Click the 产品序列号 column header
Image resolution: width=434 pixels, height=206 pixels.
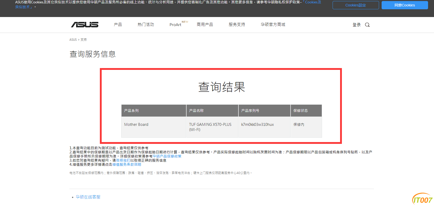click(x=264, y=111)
